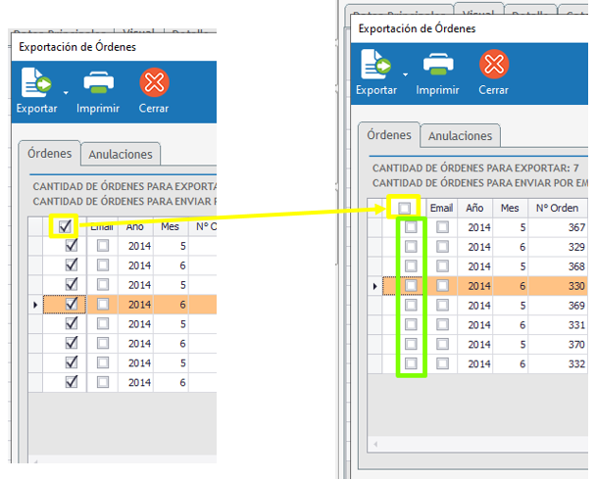Check the select-all header checkbox in the right grid
The height and width of the screenshot is (481, 596).
(x=405, y=208)
